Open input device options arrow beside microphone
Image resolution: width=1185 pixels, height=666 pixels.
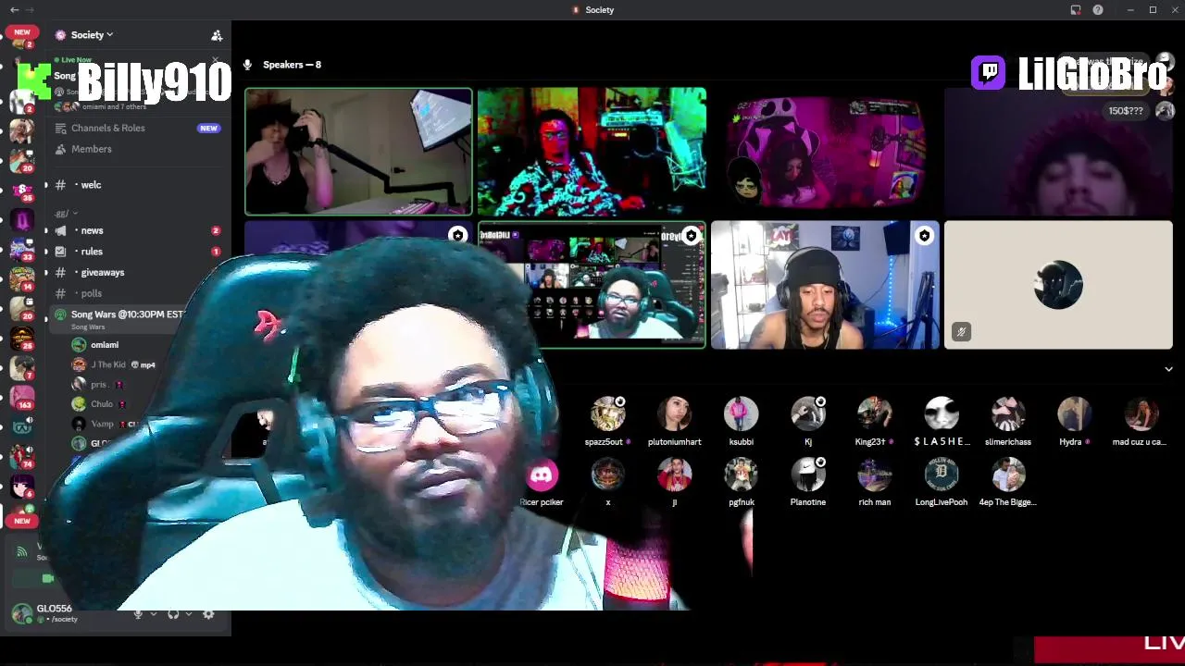(x=153, y=614)
